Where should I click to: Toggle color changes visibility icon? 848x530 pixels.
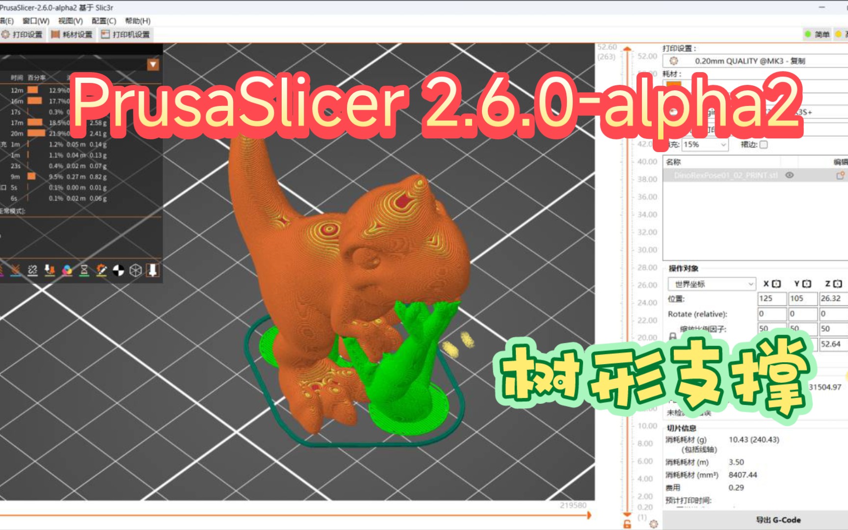point(67,270)
